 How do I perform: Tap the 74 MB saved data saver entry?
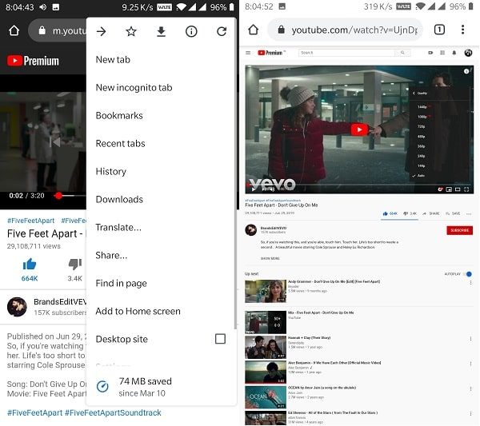pyautogui.click(x=162, y=387)
